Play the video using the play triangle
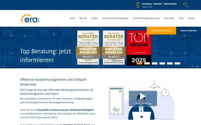This screenshot has width=201, height=125. 143,96
